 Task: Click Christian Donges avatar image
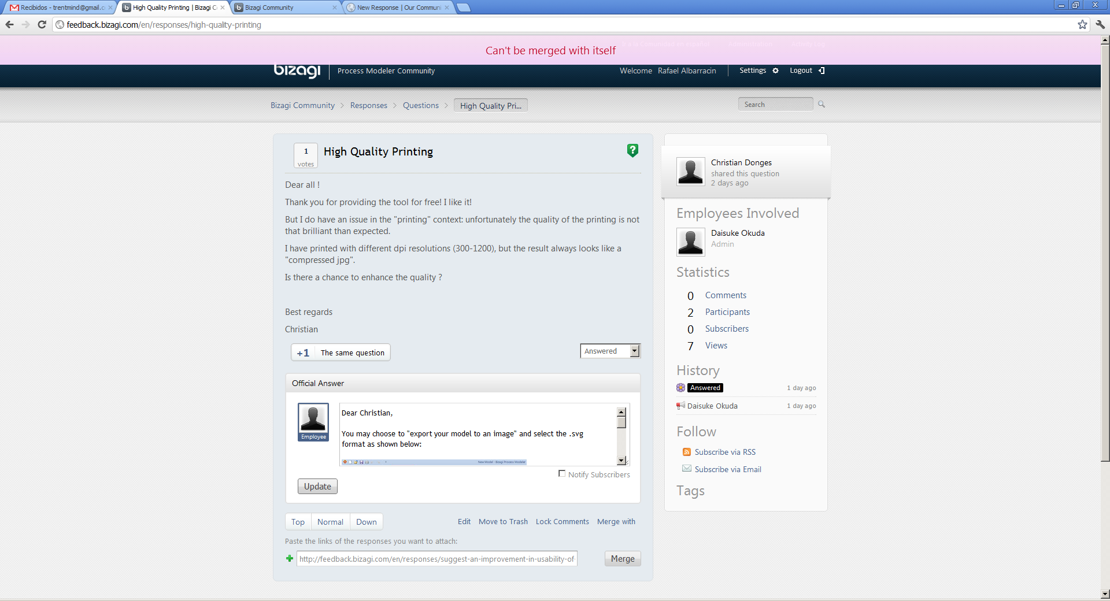point(690,172)
